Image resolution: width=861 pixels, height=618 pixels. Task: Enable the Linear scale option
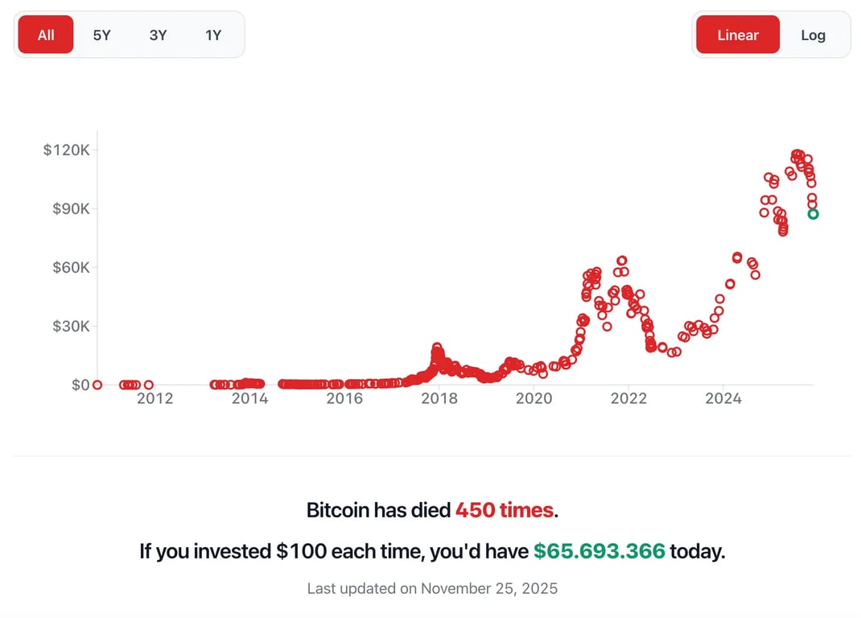(737, 35)
